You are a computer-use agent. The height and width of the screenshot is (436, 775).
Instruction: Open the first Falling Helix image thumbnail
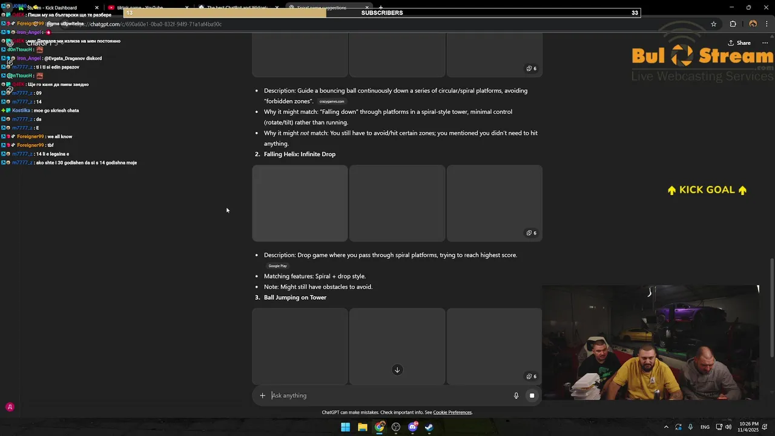click(300, 203)
